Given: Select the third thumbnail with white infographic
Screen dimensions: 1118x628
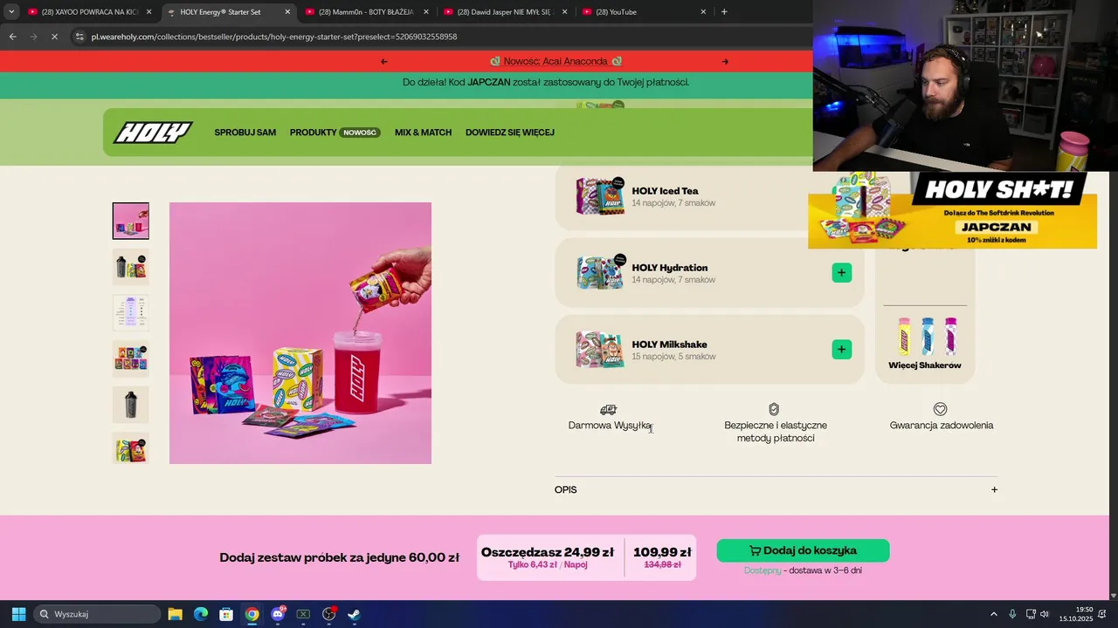Looking at the screenshot, I should coord(131,312).
